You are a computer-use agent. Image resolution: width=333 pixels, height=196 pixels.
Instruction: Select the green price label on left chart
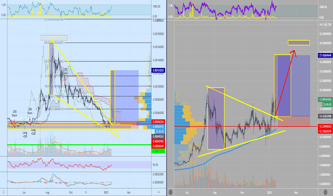point(158,151)
